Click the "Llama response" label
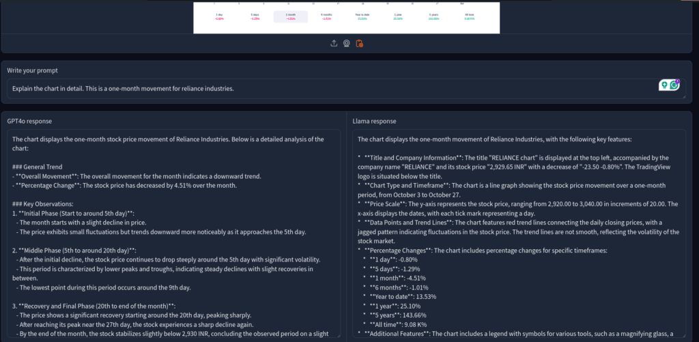Image resolution: width=699 pixels, height=342 pixels. [375, 121]
